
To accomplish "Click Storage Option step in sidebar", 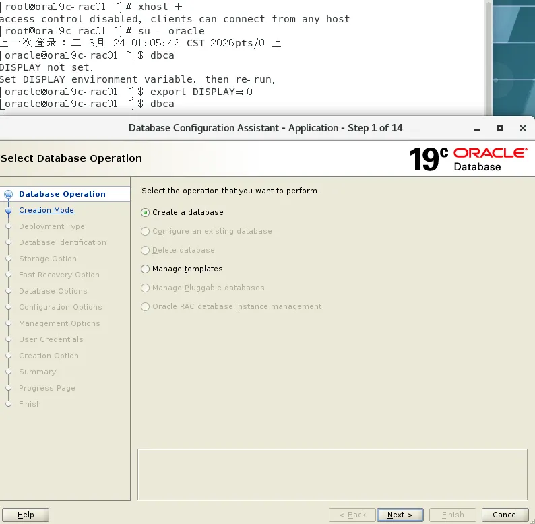I will [x=48, y=259].
